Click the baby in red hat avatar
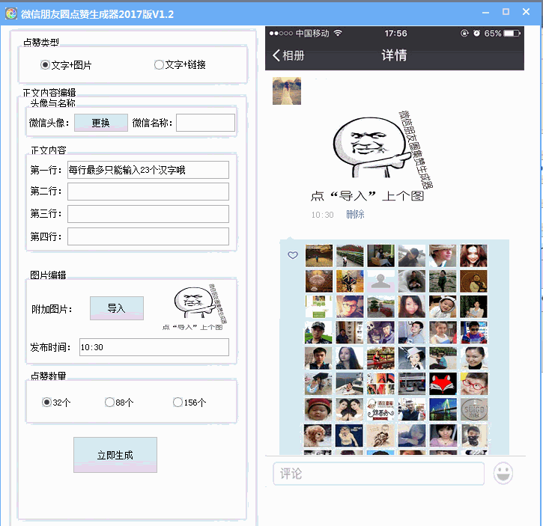The height and width of the screenshot is (526, 543). click(318, 409)
